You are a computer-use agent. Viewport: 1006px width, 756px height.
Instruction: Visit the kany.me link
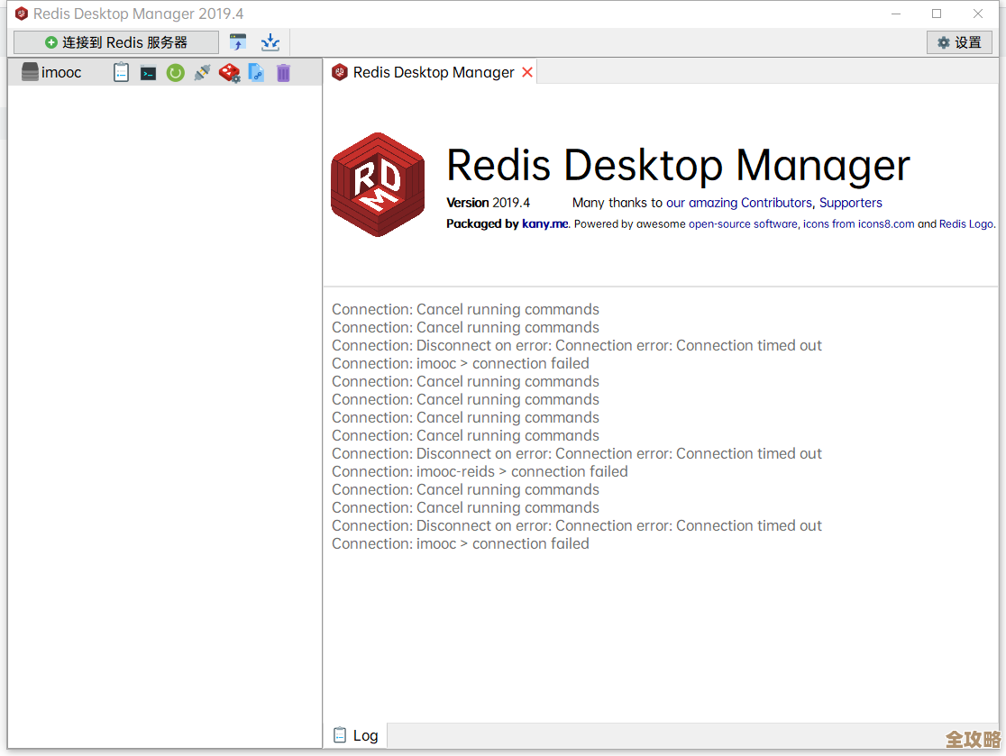[544, 223]
